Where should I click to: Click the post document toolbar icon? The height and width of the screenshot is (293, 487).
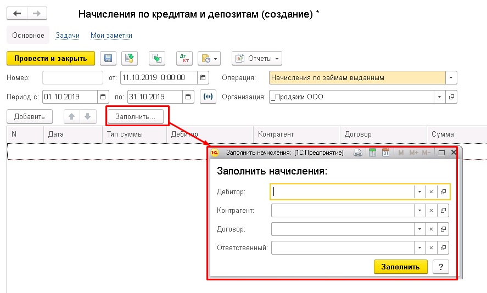130,58
